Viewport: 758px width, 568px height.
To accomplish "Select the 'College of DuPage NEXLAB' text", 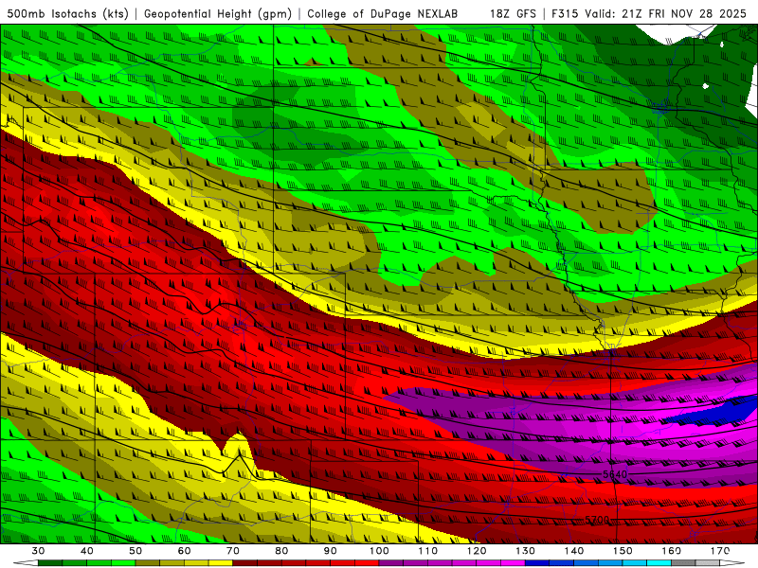I will [x=383, y=13].
